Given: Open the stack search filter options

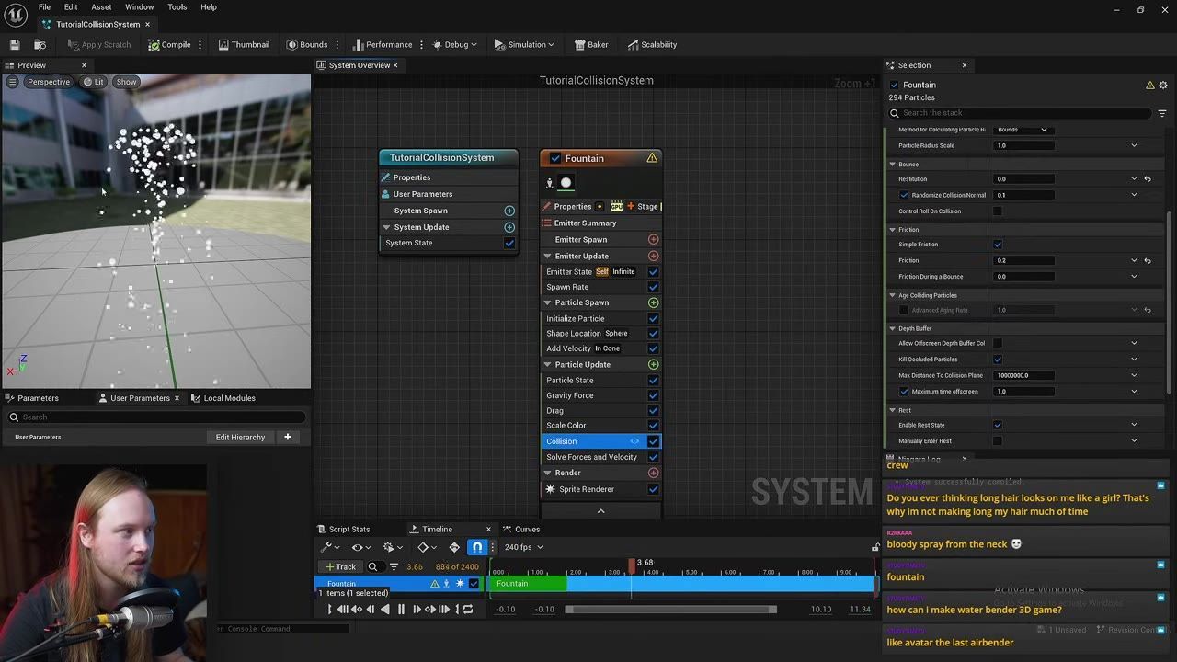Looking at the screenshot, I should (x=1162, y=113).
